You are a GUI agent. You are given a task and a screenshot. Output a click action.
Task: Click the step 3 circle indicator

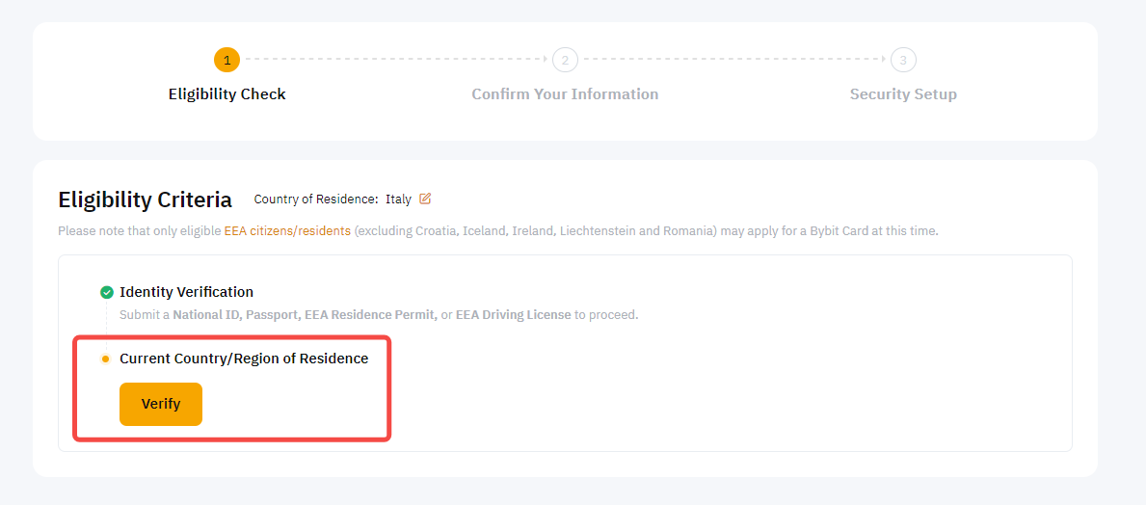903,60
